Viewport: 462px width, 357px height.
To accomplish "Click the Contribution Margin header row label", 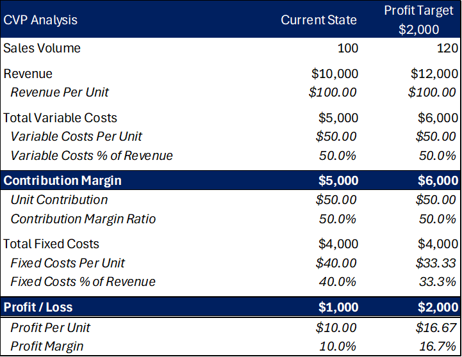I will click(x=62, y=180).
